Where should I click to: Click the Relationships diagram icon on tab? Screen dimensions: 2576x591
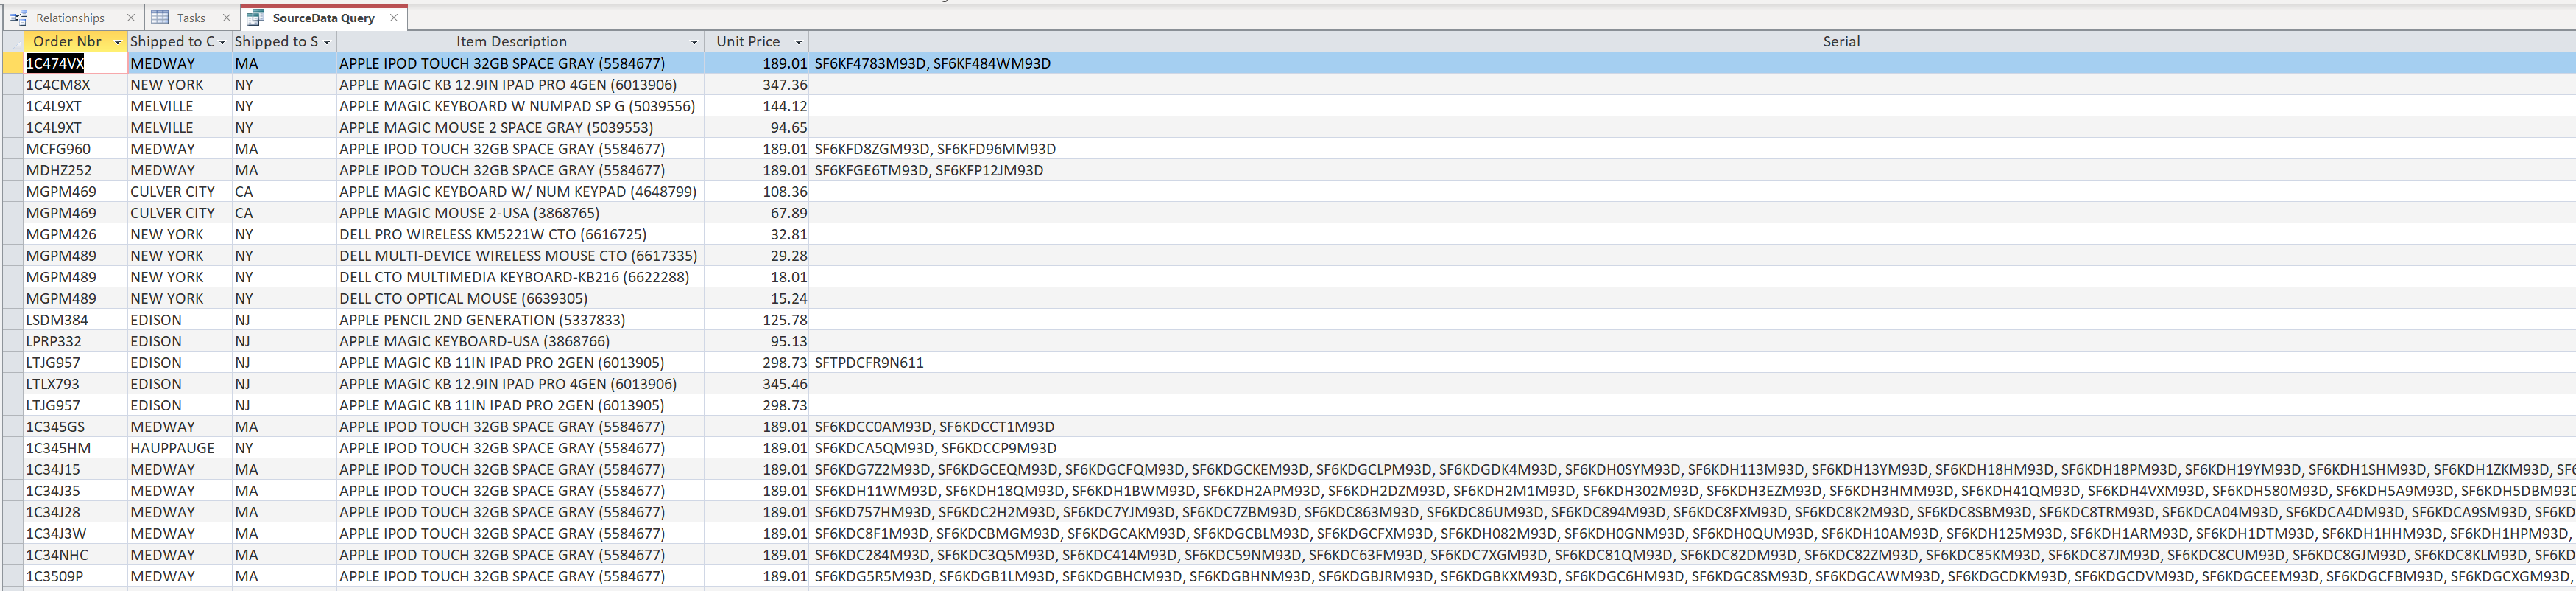[x=19, y=18]
